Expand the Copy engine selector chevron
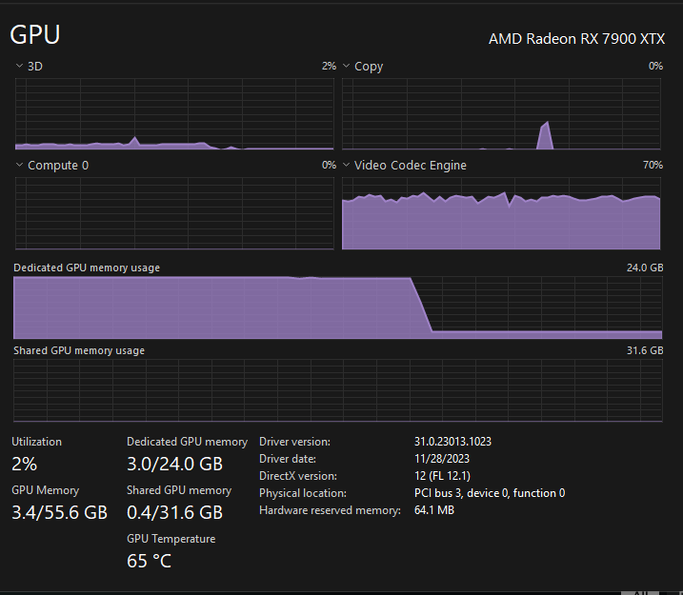Viewport: 683px width, 595px height. tap(346, 67)
